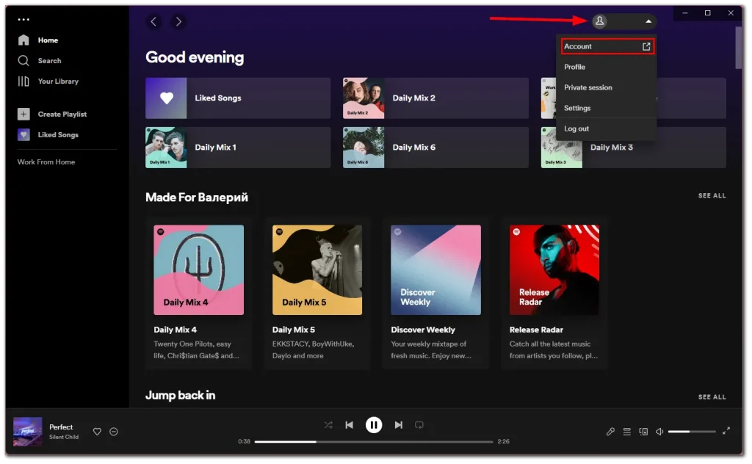The width and height of the screenshot is (752, 464).
Task: Choose Private session in user menu
Action: [606, 87]
